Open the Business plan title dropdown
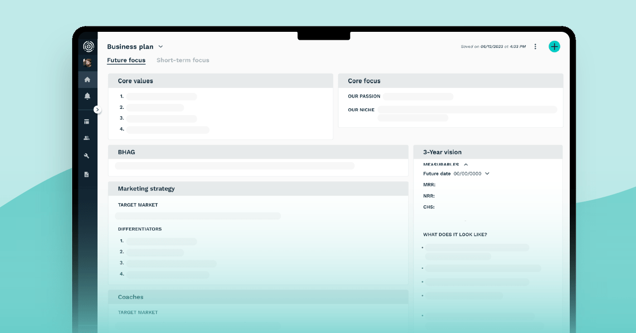The image size is (636, 333). (161, 47)
